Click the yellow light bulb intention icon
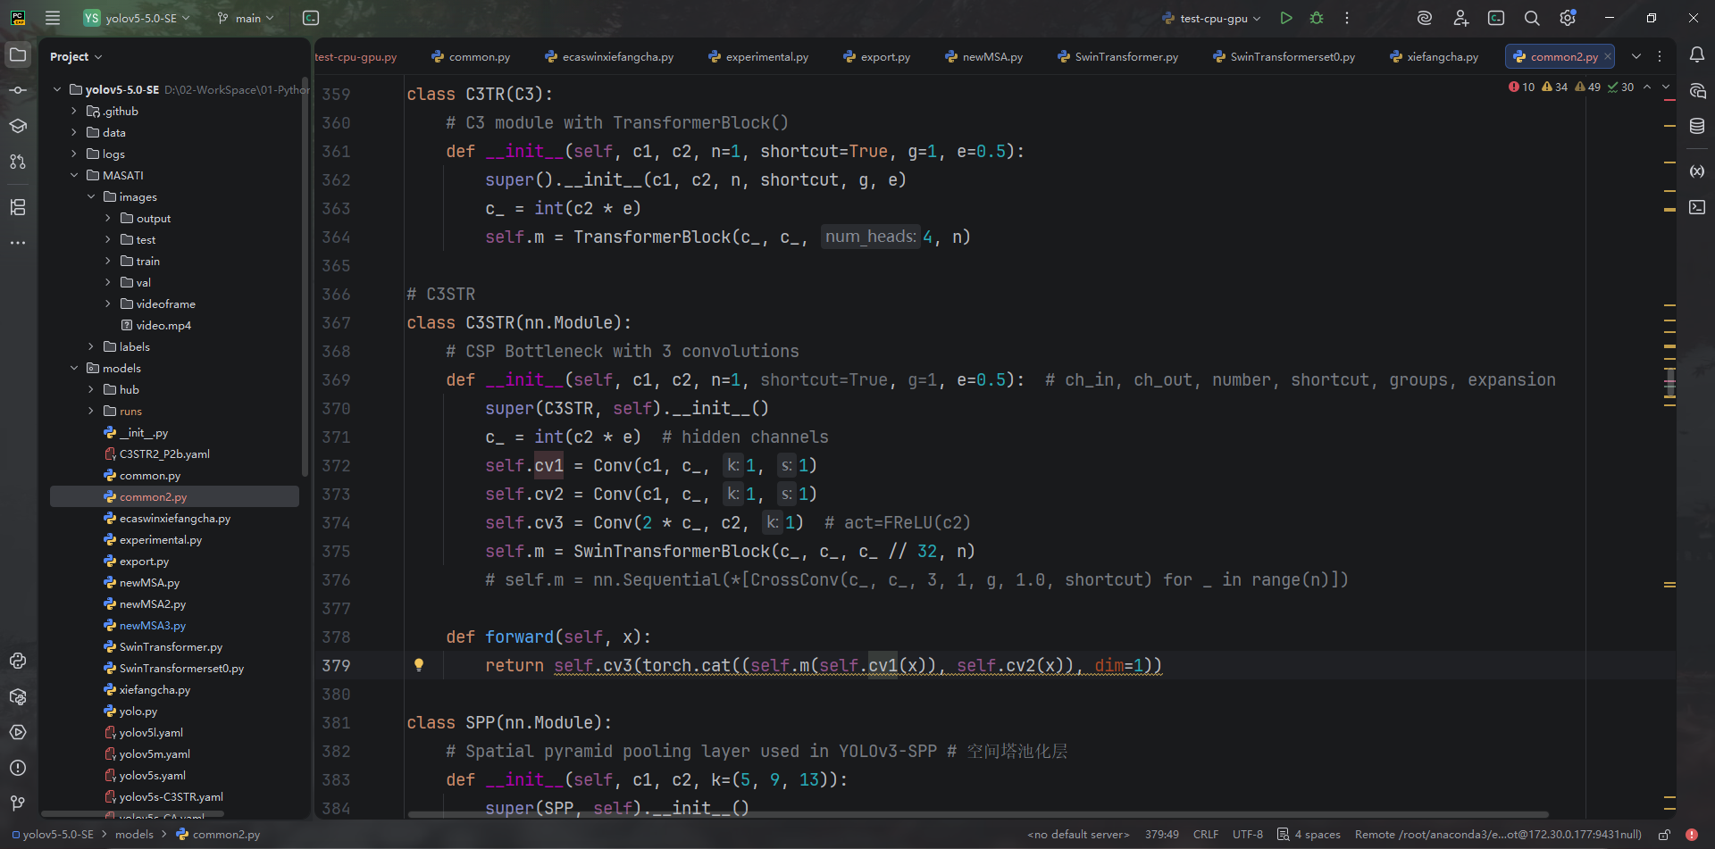Image resolution: width=1715 pixels, height=849 pixels. [x=419, y=665]
